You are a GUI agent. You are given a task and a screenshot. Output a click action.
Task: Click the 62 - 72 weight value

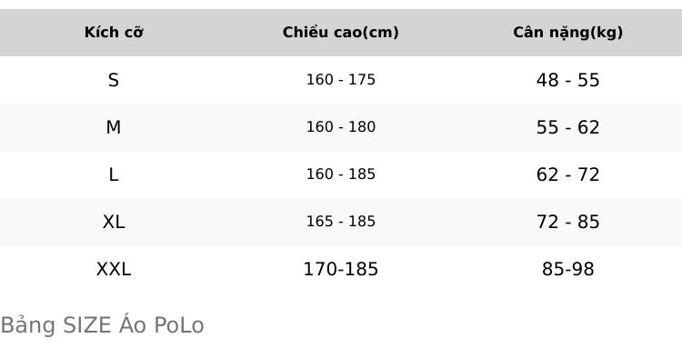(567, 174)
